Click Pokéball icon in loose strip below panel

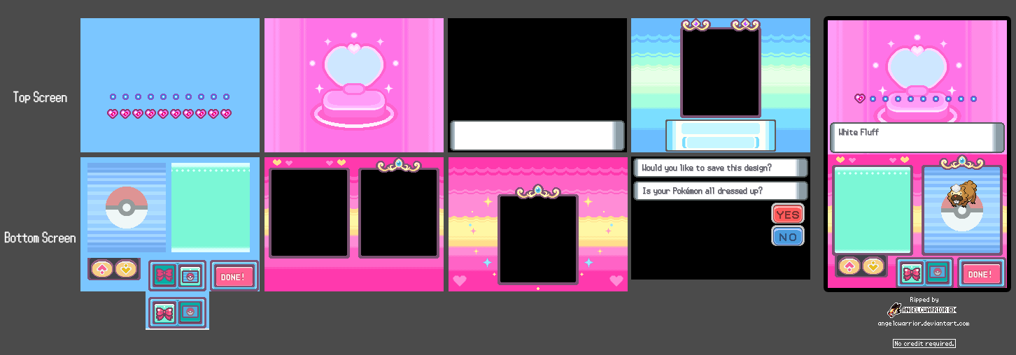tap(190, 312)
